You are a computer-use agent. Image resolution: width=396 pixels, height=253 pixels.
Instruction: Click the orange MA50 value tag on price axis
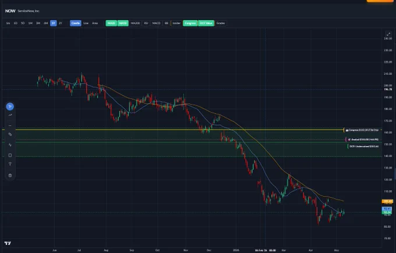click(387, 201)
